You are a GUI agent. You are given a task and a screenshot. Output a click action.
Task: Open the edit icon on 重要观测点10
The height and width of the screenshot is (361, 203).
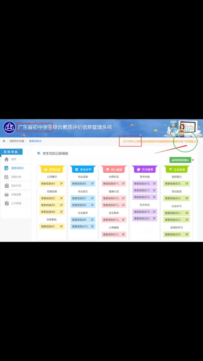coord(92,226)
